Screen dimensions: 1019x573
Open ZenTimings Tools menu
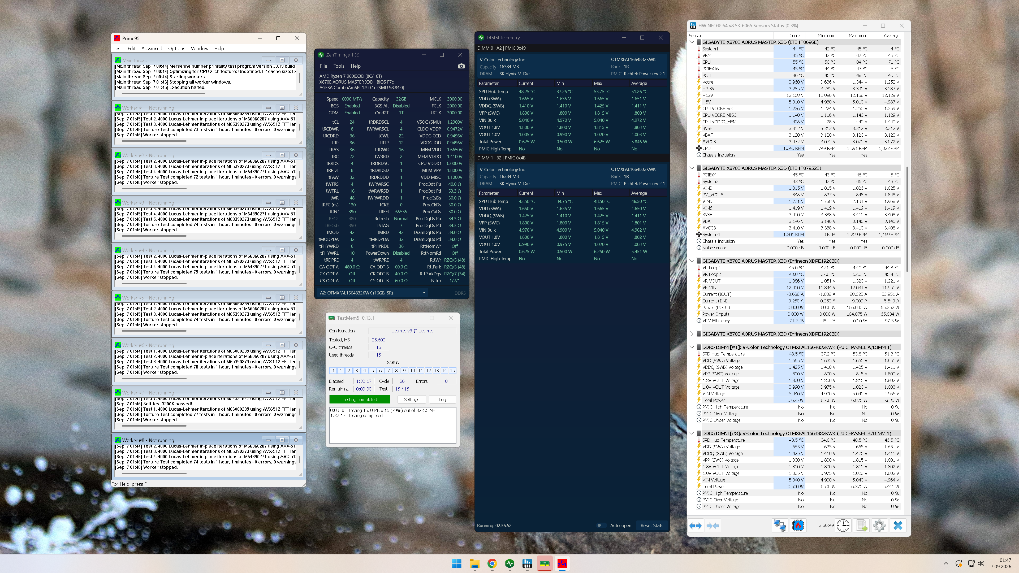(x=339, y=66)
